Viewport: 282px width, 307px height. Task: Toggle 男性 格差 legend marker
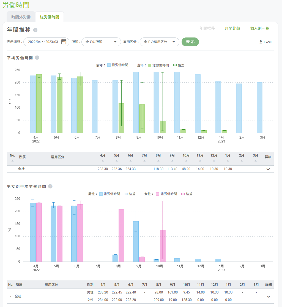tap(126, 194)
